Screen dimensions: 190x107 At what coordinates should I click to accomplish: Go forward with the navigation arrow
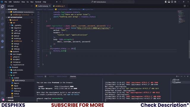click(x=60, y=2)
